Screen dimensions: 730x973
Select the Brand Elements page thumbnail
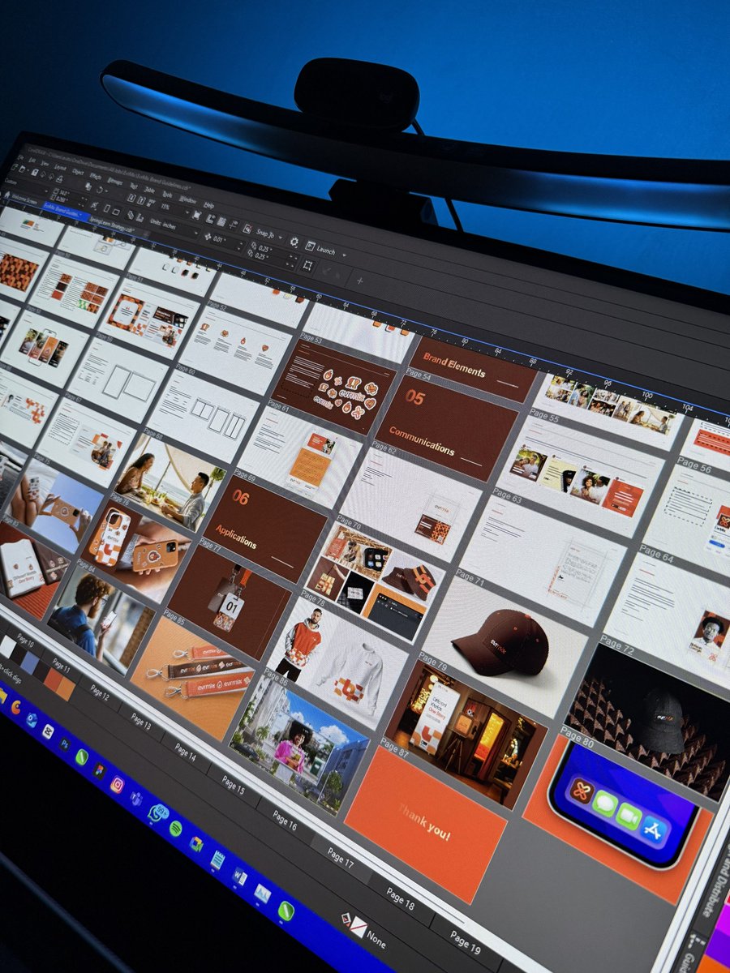click(471, 369)
